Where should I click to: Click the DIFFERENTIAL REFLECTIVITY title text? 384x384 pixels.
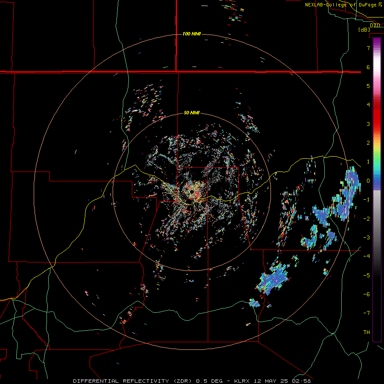tap(121, 381)
